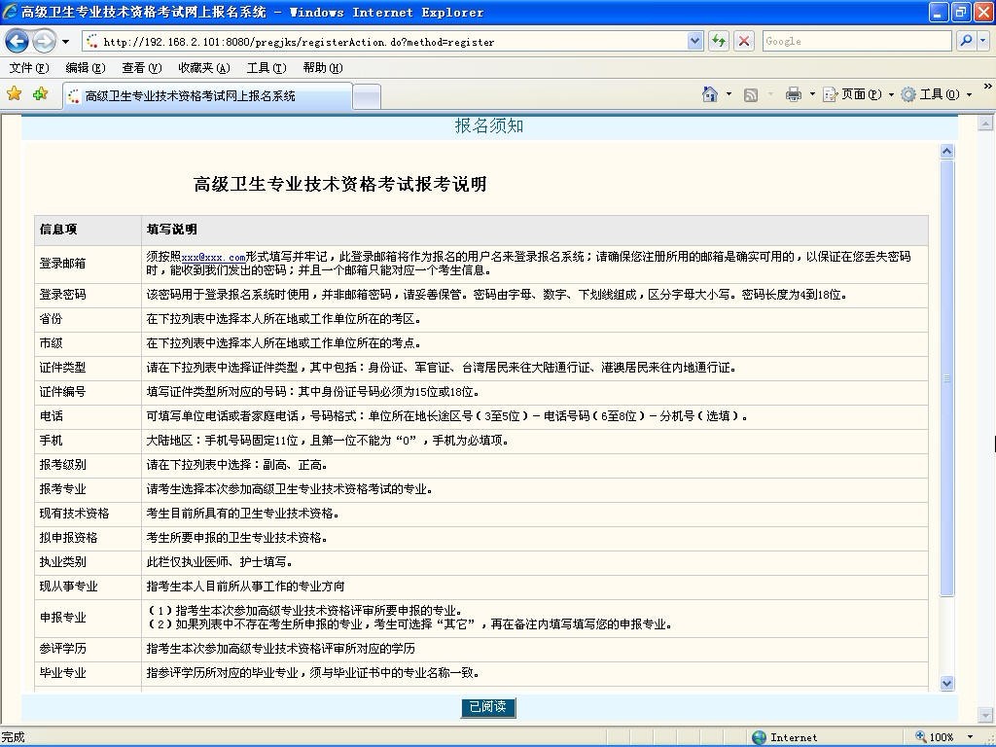The image size is (996, 747).
Task: Click the 报考级别 row label
Action: [x=62, y=465]
